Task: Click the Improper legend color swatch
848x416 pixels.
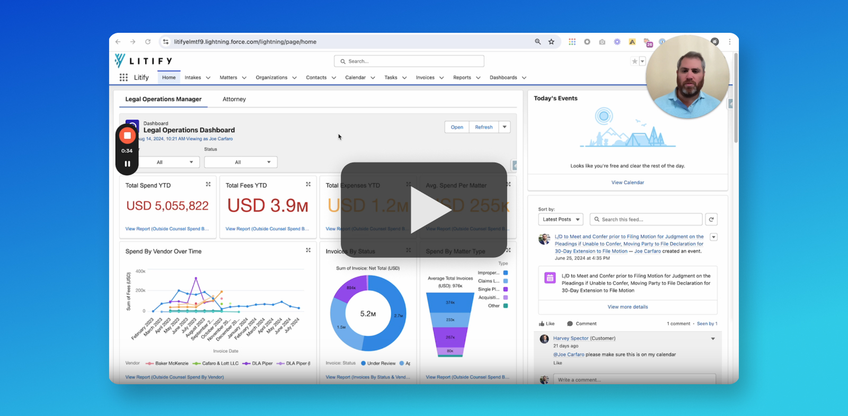Action: point(506,273)
